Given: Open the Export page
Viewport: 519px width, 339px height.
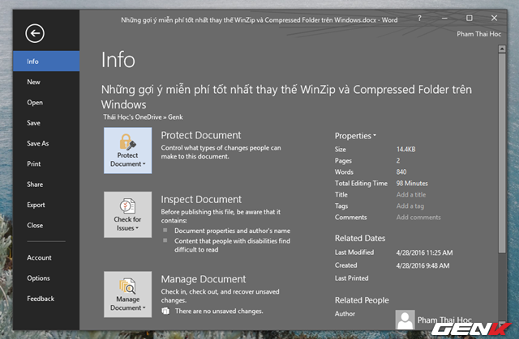Looking at the screenshot, I should (x=46, y=205).
